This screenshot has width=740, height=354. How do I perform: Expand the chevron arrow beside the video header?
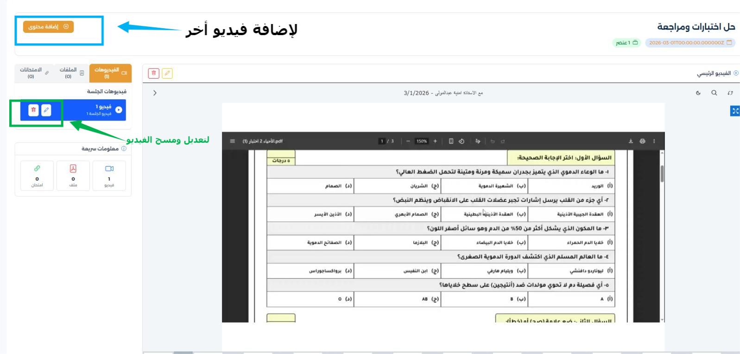tap(155, 93)
